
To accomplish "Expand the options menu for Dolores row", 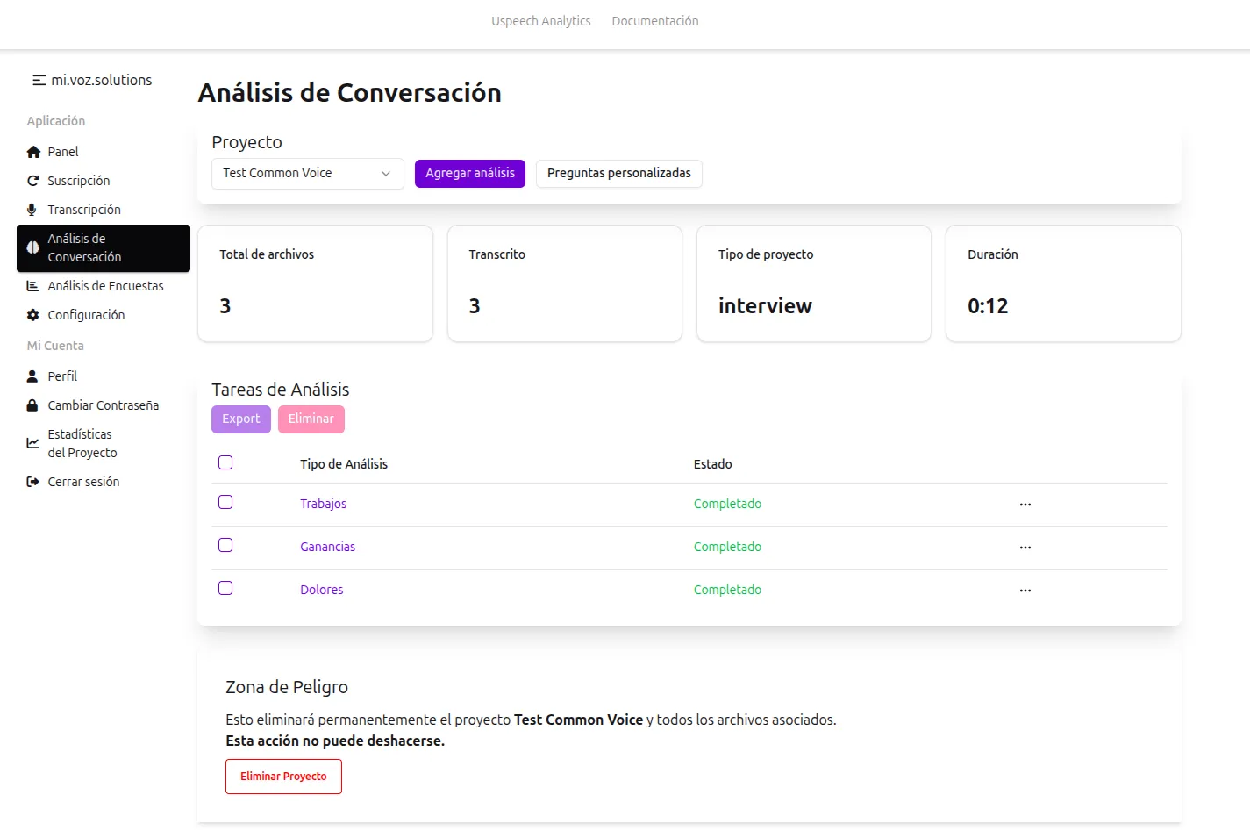I will pyautogui.click(x=1025, y=591).
